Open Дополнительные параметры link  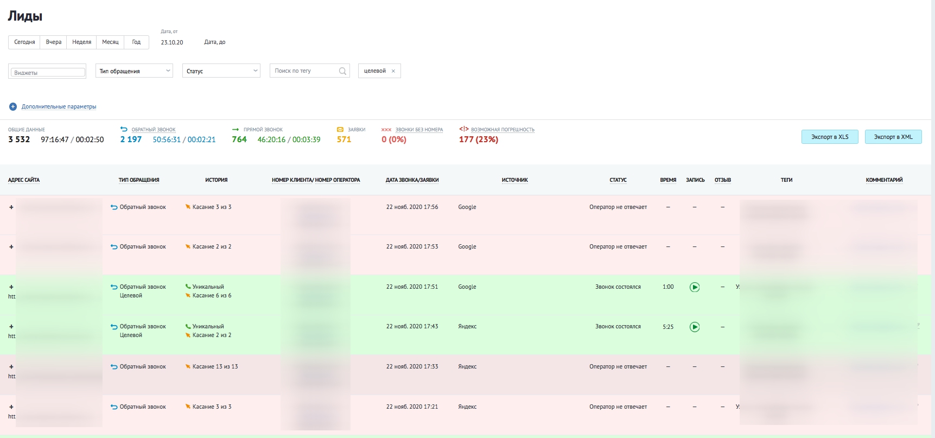click(x=59, y=106)
